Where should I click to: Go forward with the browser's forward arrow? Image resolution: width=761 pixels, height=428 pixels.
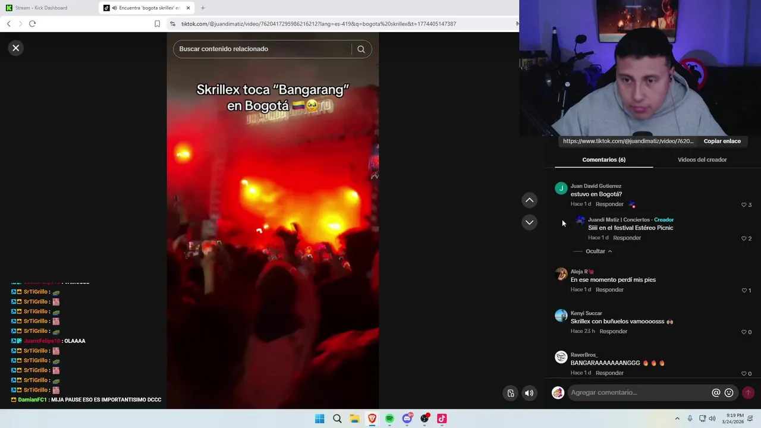(20, 24)
